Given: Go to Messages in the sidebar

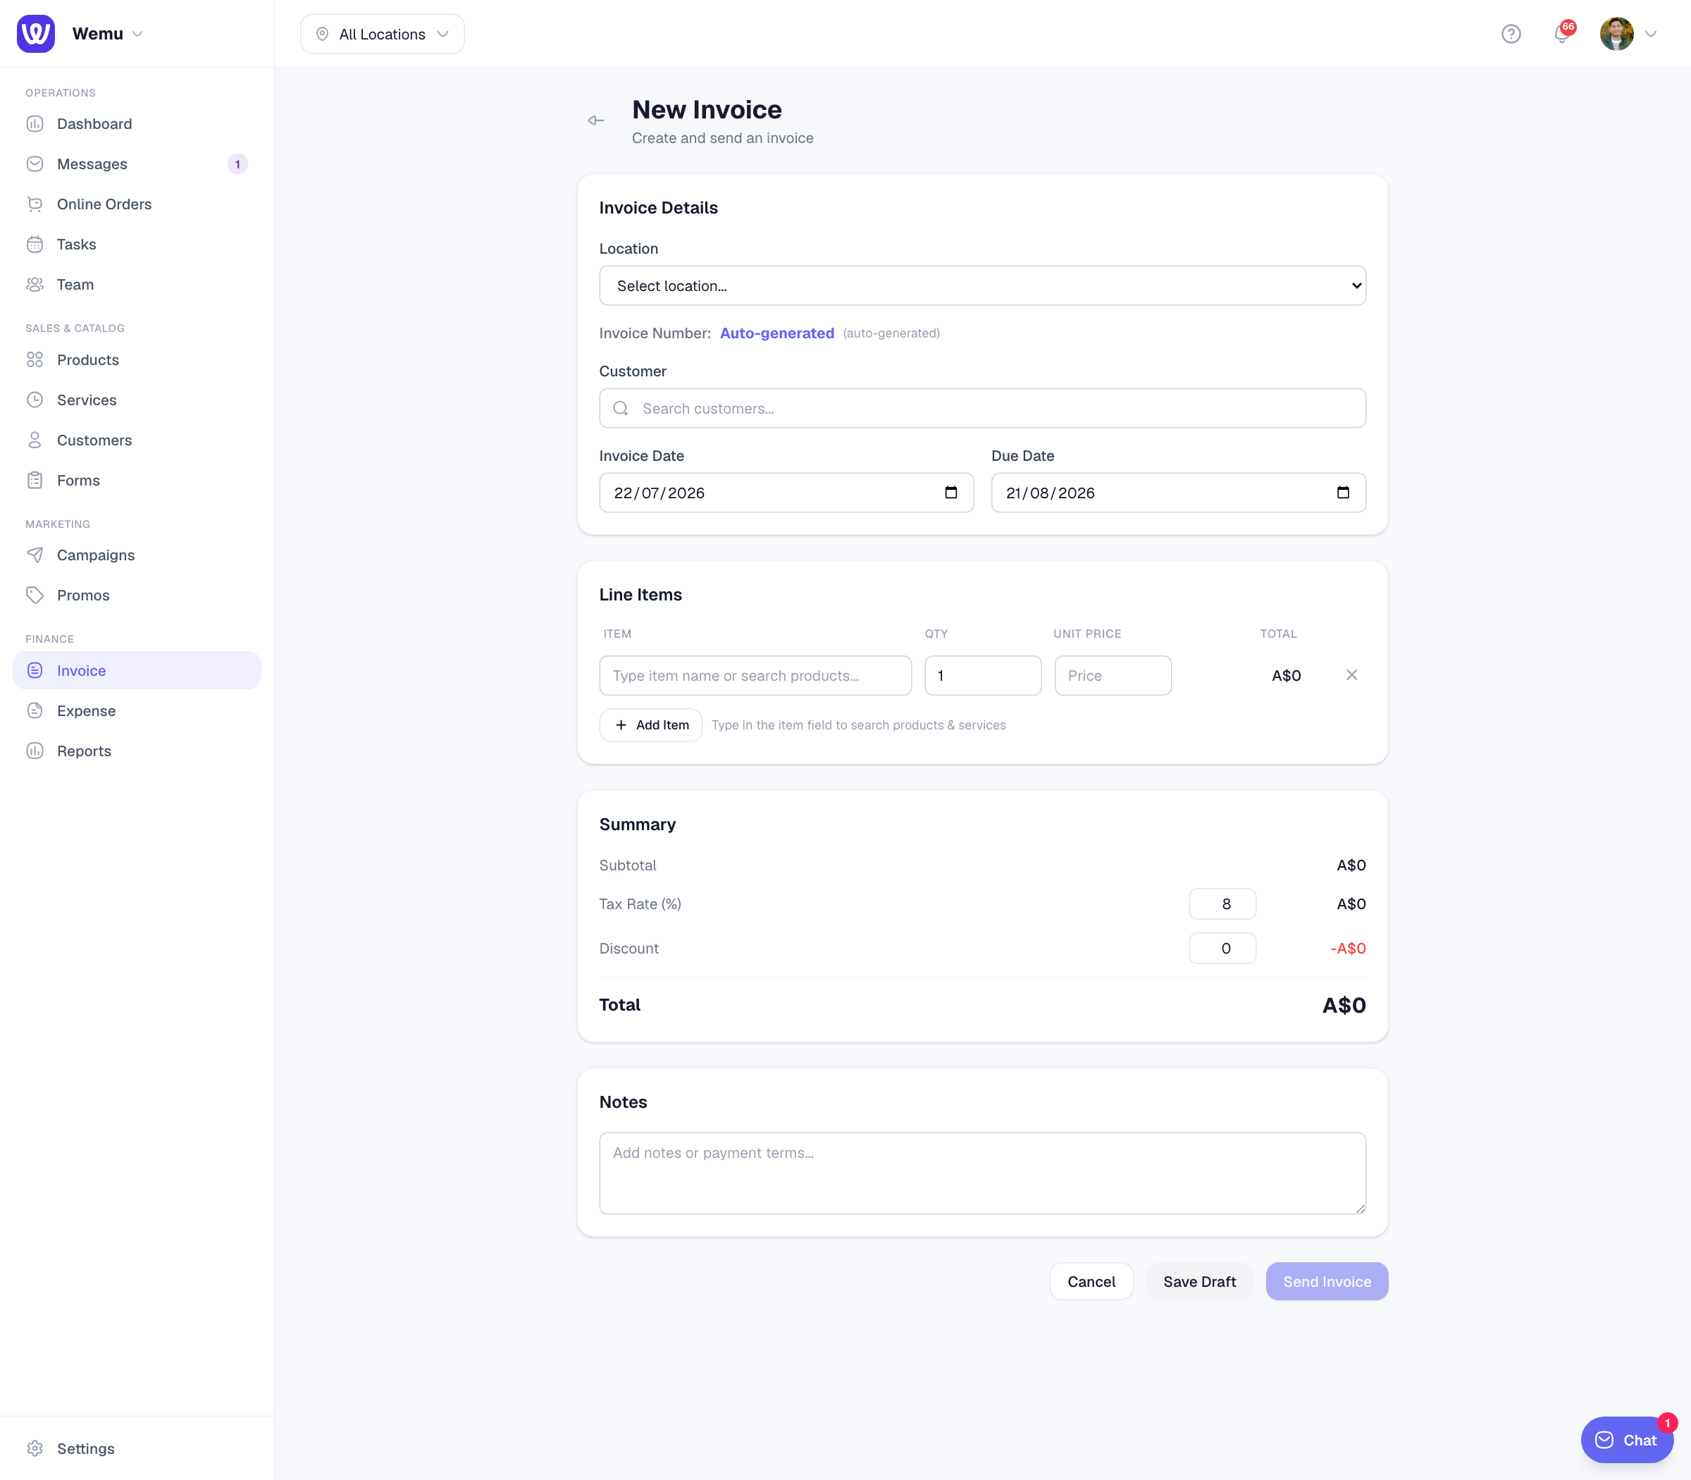Looking at the screenshot, I should [137, 164].
